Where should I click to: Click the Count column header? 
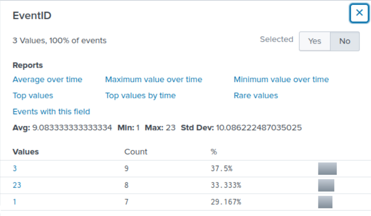pyautogui.click(x=136, y=152)
